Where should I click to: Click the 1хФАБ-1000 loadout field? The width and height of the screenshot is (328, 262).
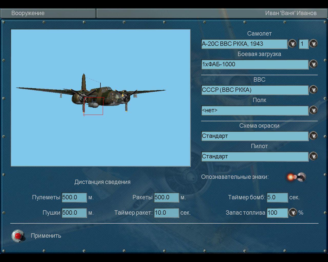coord(255,64)
